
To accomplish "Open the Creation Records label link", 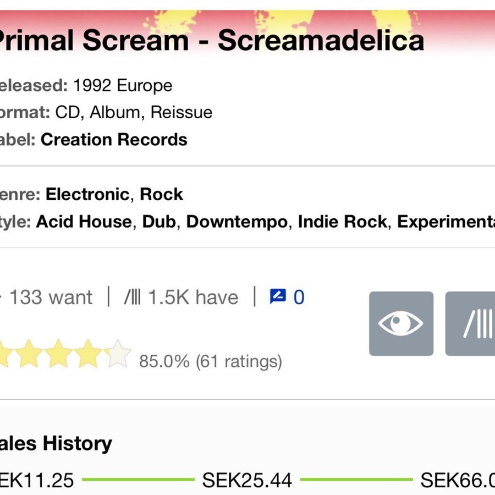I will [x=114, y=140].
